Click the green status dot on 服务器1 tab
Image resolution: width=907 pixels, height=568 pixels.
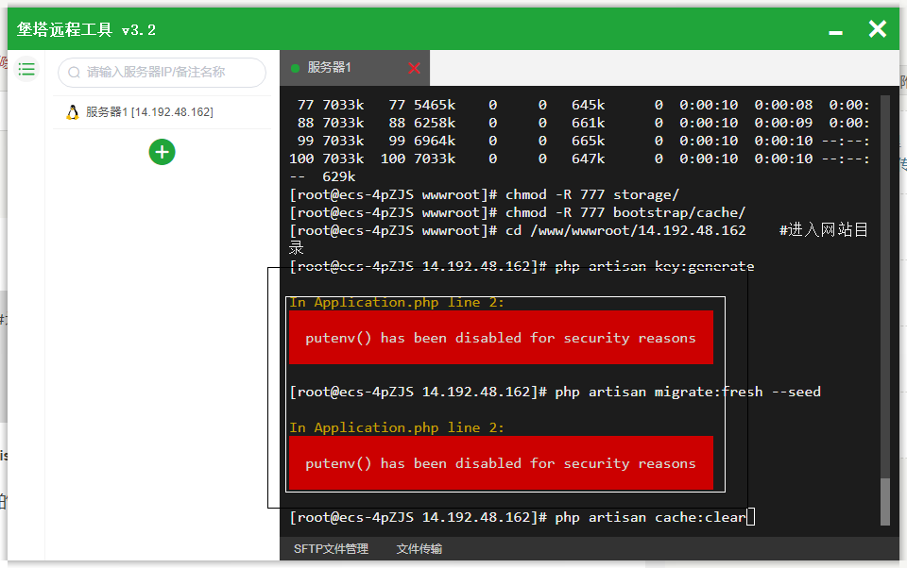(295, 68)
